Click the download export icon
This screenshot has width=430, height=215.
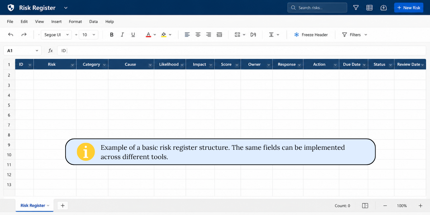tap(383, 8)
